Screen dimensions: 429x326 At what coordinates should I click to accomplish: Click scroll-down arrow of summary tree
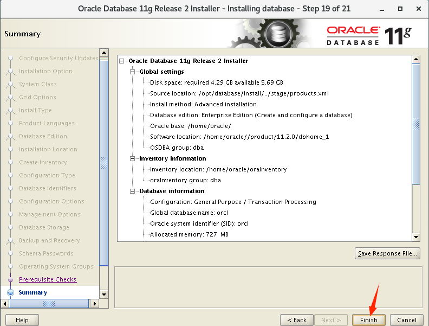click(416, 237)
